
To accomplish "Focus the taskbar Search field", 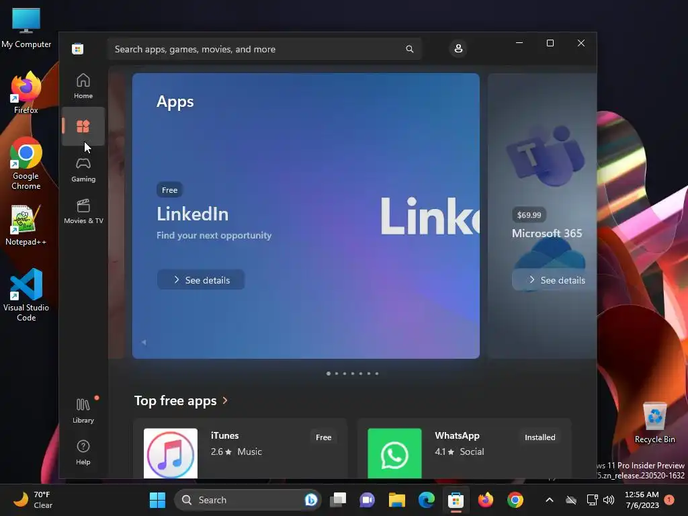I will coord(248,500).
